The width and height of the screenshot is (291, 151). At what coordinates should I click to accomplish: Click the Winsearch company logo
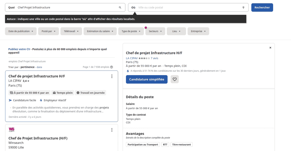pyautogui.click(x=11, y=129)
